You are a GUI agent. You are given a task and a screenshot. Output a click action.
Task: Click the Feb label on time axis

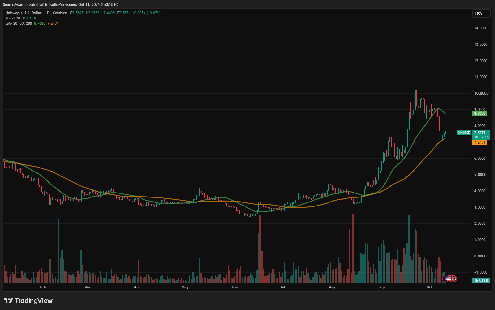point(43,287)
